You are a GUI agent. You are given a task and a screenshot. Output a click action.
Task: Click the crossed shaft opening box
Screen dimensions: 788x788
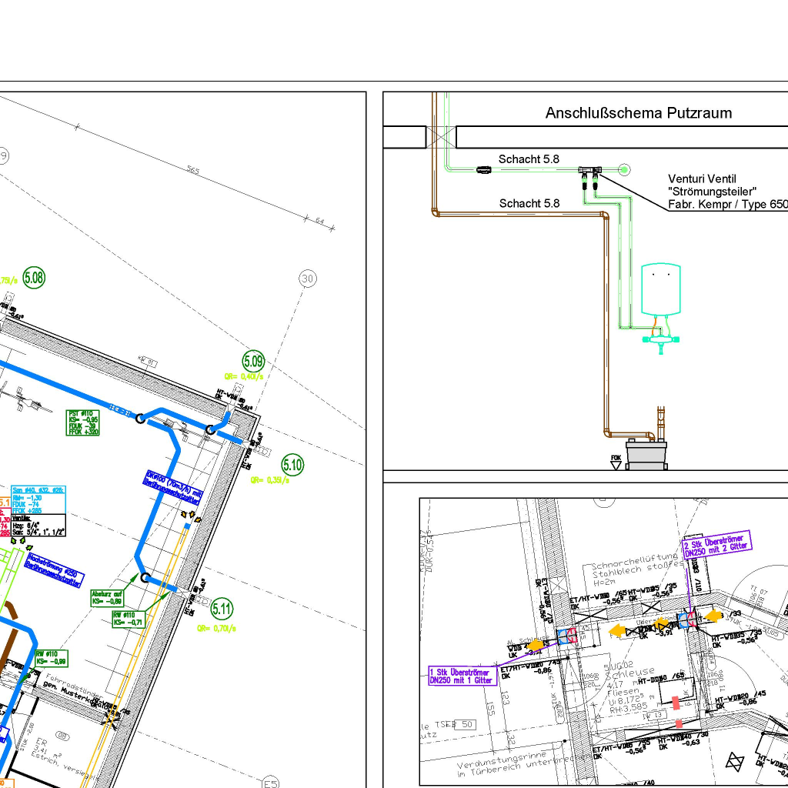pos(441,137)
